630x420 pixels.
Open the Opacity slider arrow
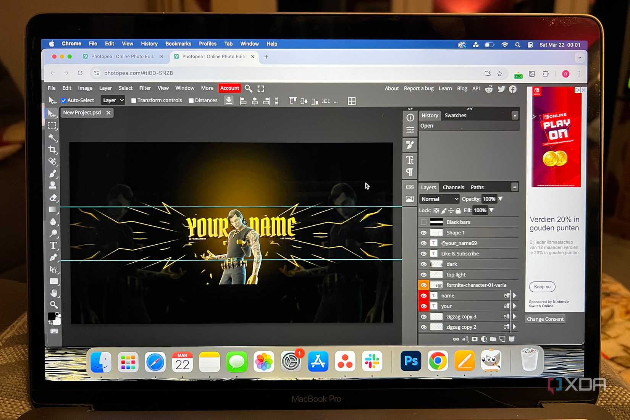[501, 199]
